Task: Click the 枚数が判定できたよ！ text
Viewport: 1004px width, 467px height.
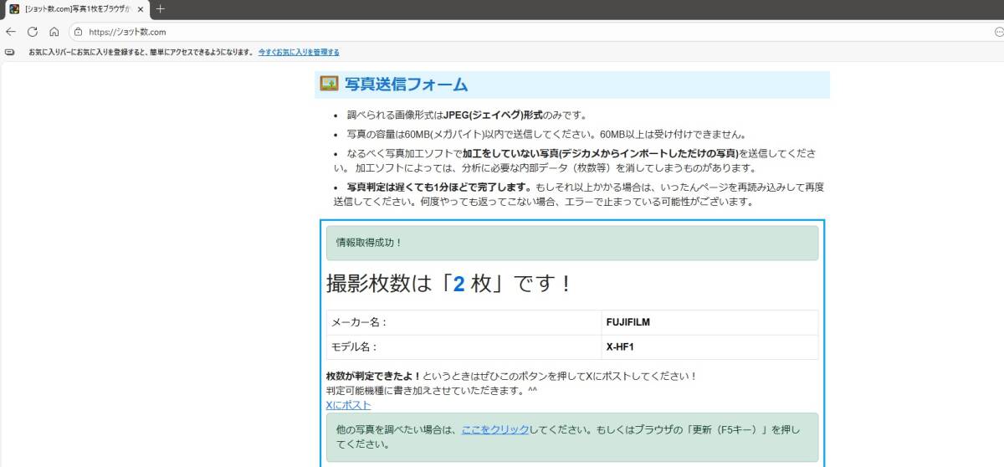Action: coord(373,376)
